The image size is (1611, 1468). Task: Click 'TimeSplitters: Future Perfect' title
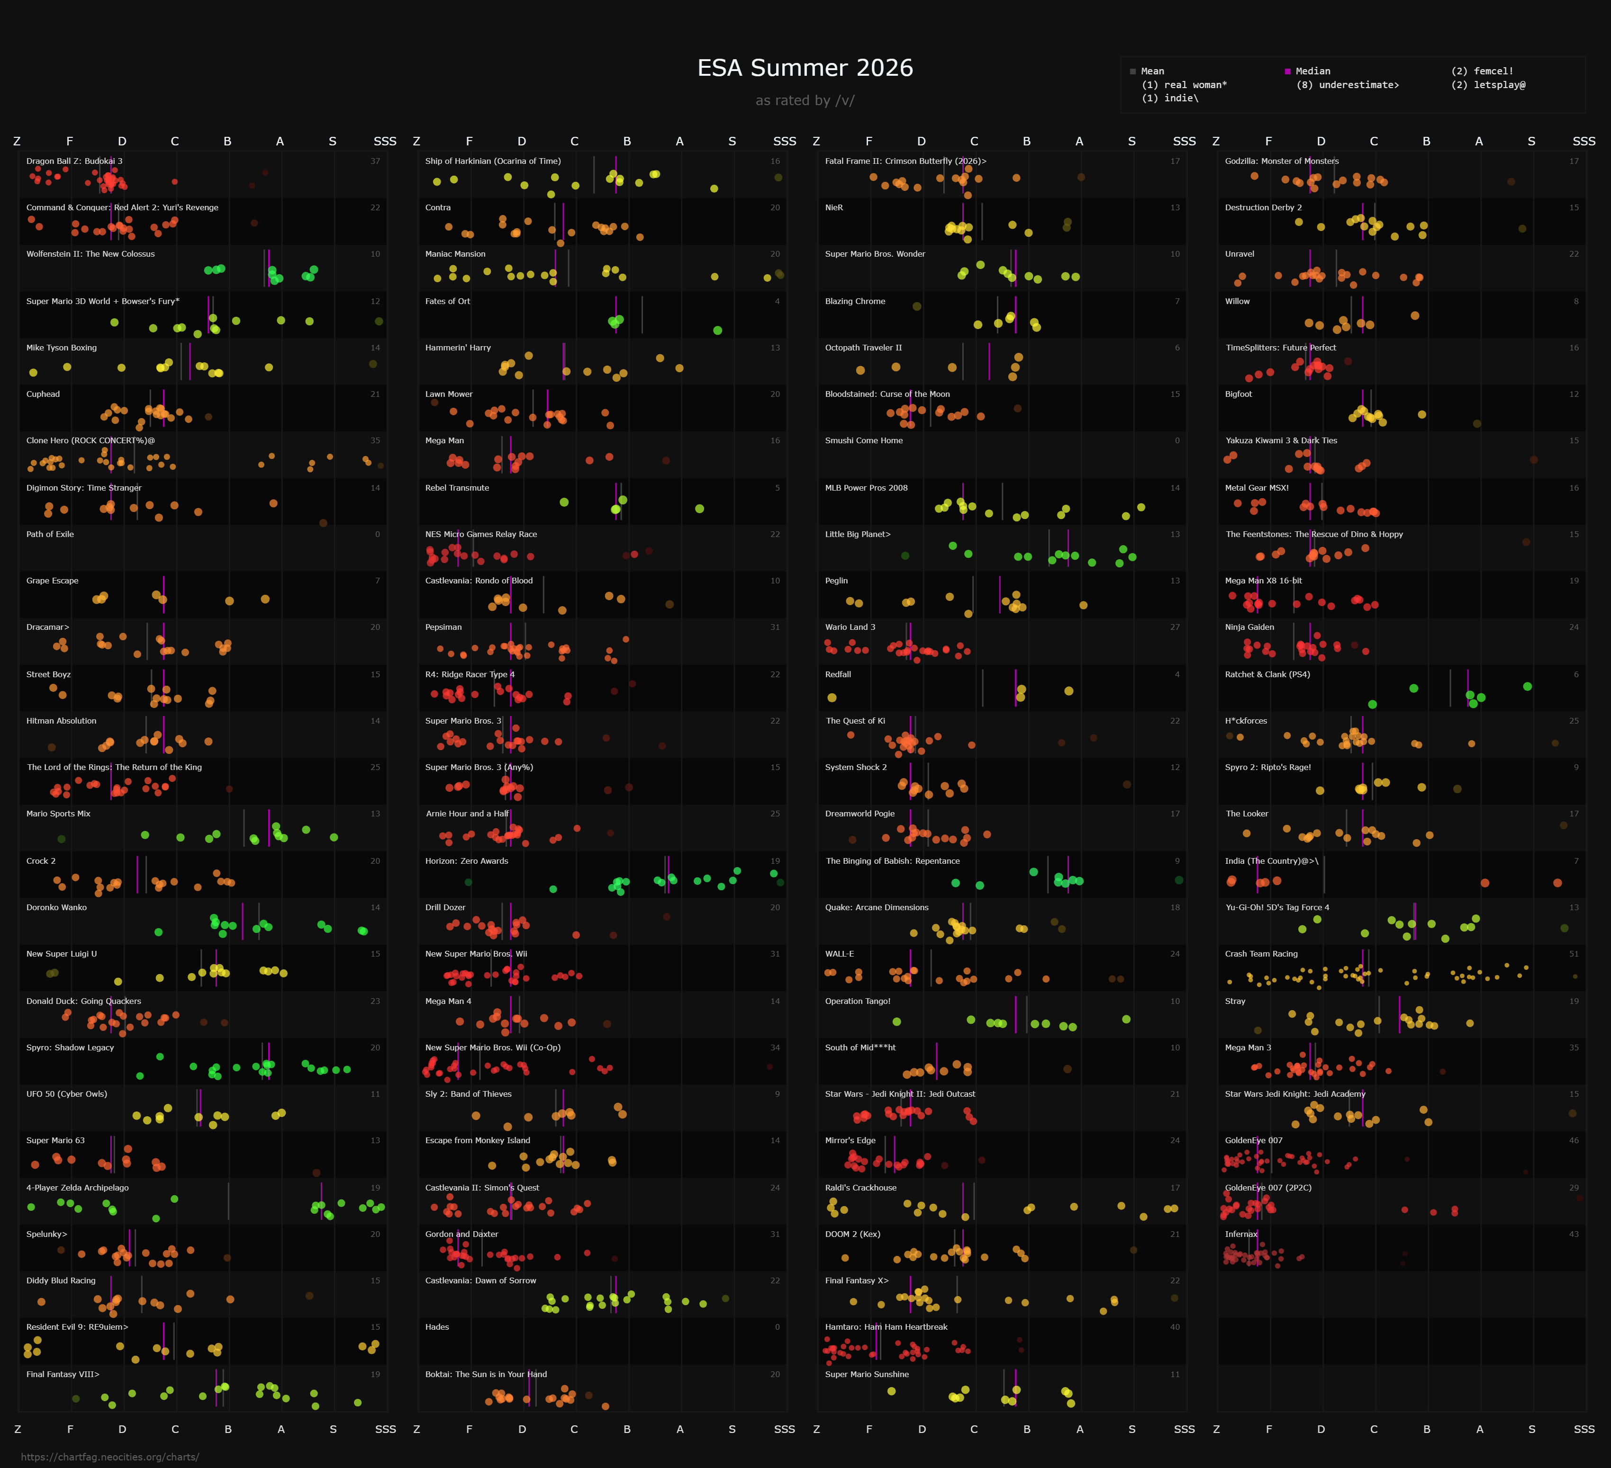coord(1281,348)
